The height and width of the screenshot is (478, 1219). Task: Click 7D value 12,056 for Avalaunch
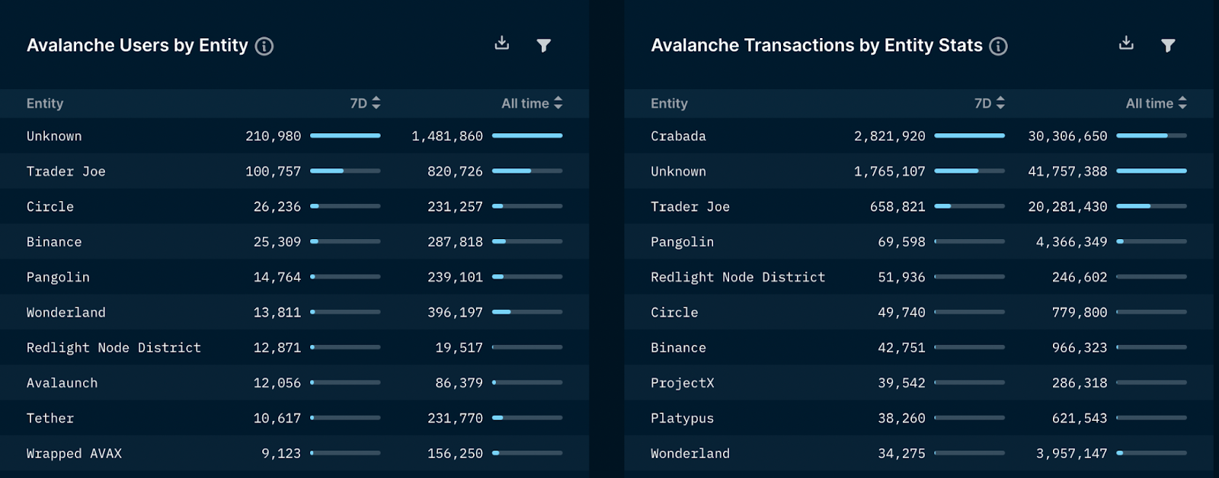click(277, 383)
